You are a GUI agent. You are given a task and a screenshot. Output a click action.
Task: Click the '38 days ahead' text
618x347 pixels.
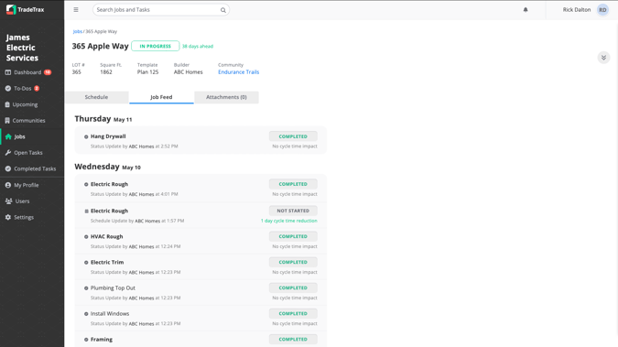(x=198, y=46)
